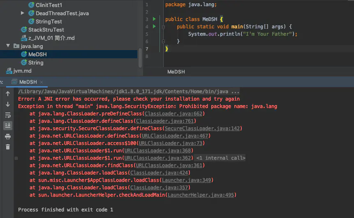Image resolution: width=354 pixels, height=218 pixels.
Task: Click the MeDSH run tab icon
Action: 14,82
